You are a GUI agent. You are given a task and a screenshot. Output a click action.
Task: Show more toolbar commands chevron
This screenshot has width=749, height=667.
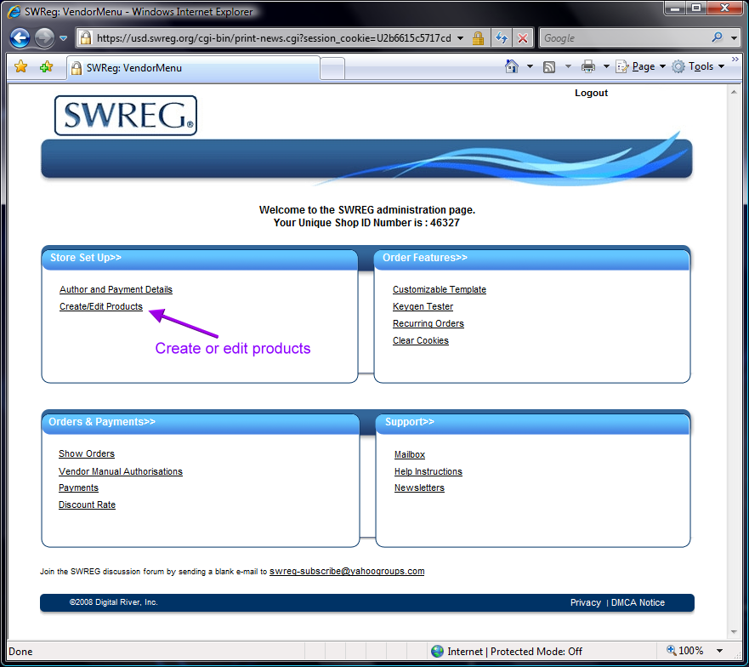coord(735,59)
